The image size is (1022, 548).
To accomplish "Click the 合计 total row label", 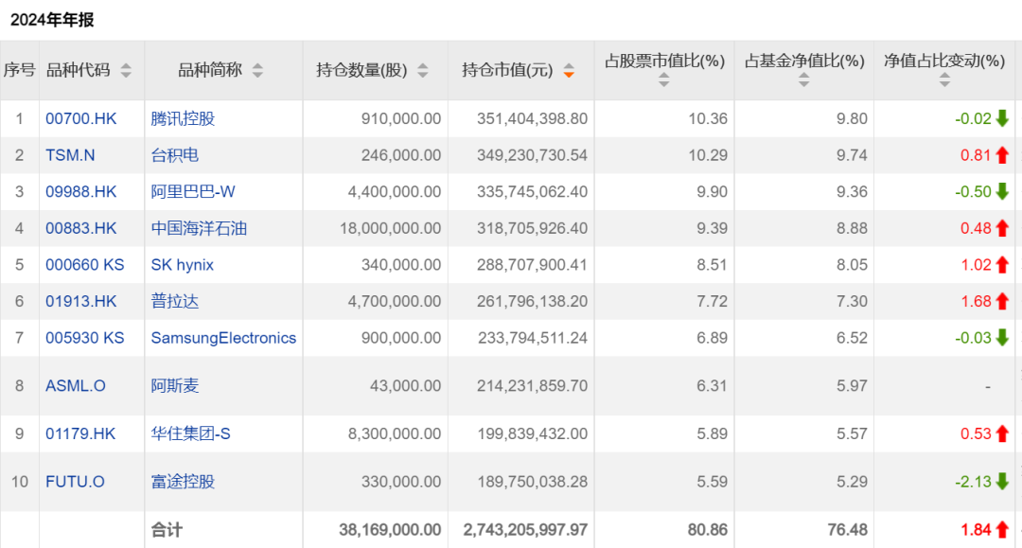I will pos(167,531).
